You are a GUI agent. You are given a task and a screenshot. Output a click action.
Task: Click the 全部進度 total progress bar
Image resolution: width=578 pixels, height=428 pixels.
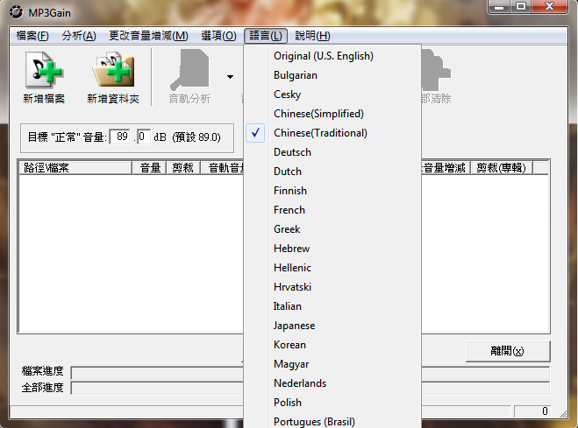[x=310, y=388]
